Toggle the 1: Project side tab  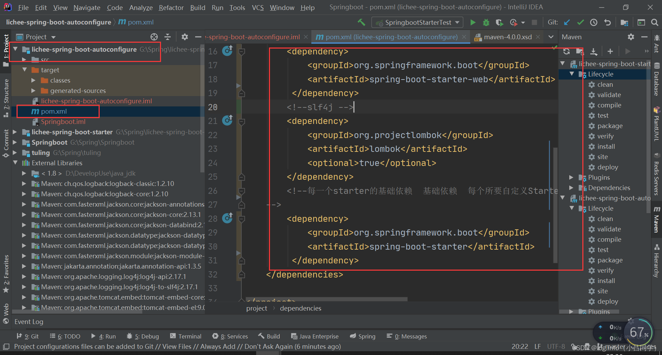click(6, 51)
